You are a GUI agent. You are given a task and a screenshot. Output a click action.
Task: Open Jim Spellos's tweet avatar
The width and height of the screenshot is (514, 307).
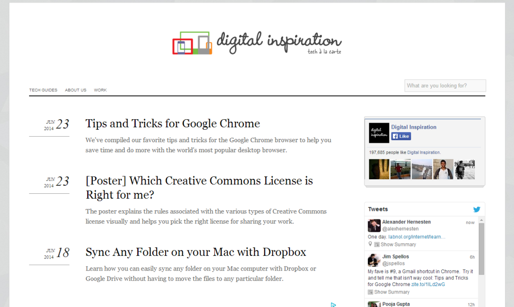[x=374, y=260]
